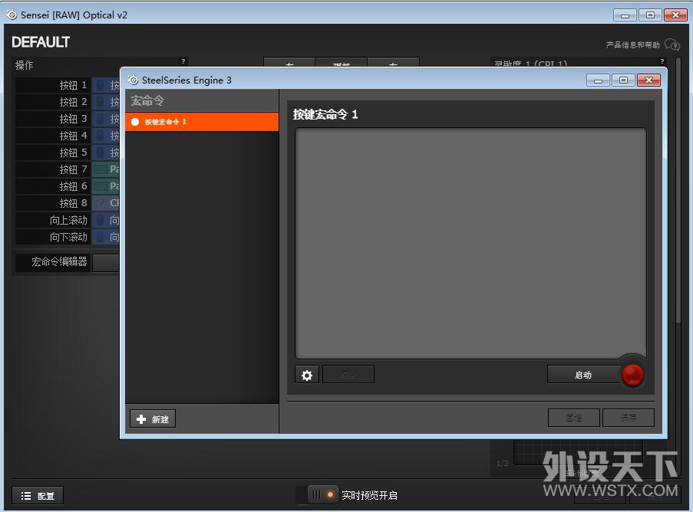This screenshot has height=512, width=693.
Task: Click the product help speech bubble icon
Action: coord(672,44)
